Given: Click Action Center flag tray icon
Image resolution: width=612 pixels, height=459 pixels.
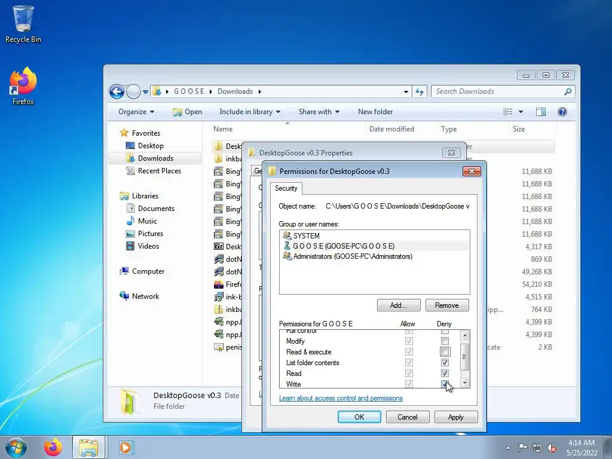Looking at the screenshot, I should click(x=522, y=448).
